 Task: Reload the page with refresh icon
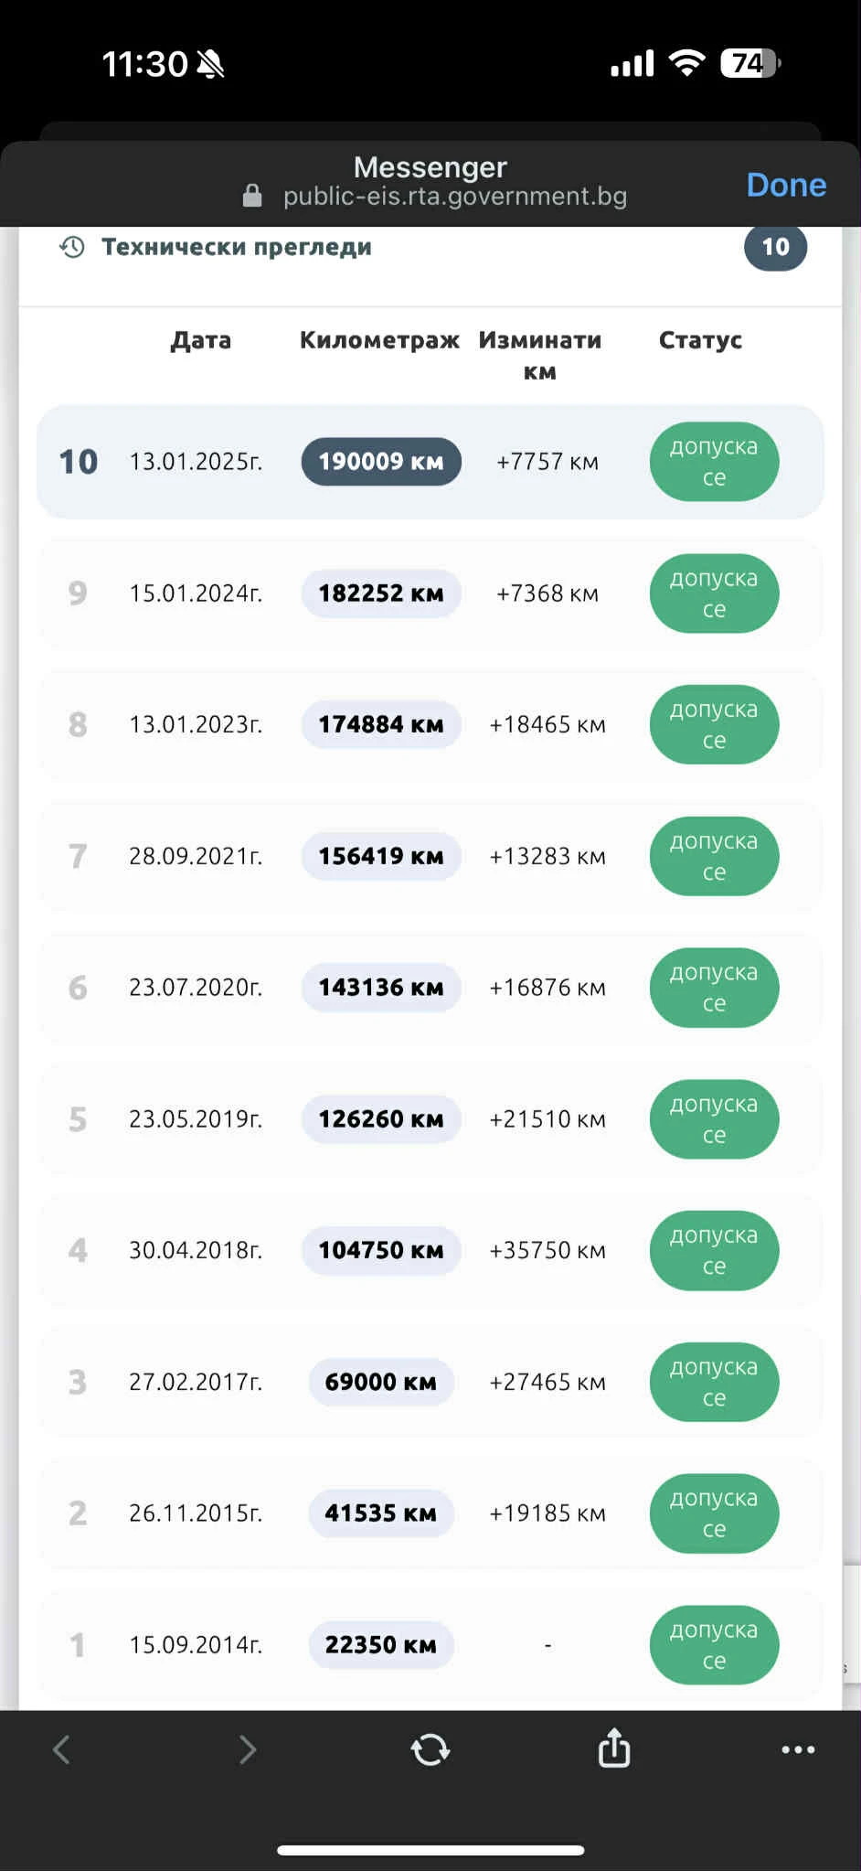pyautogui.click(x=430, y=1749)
